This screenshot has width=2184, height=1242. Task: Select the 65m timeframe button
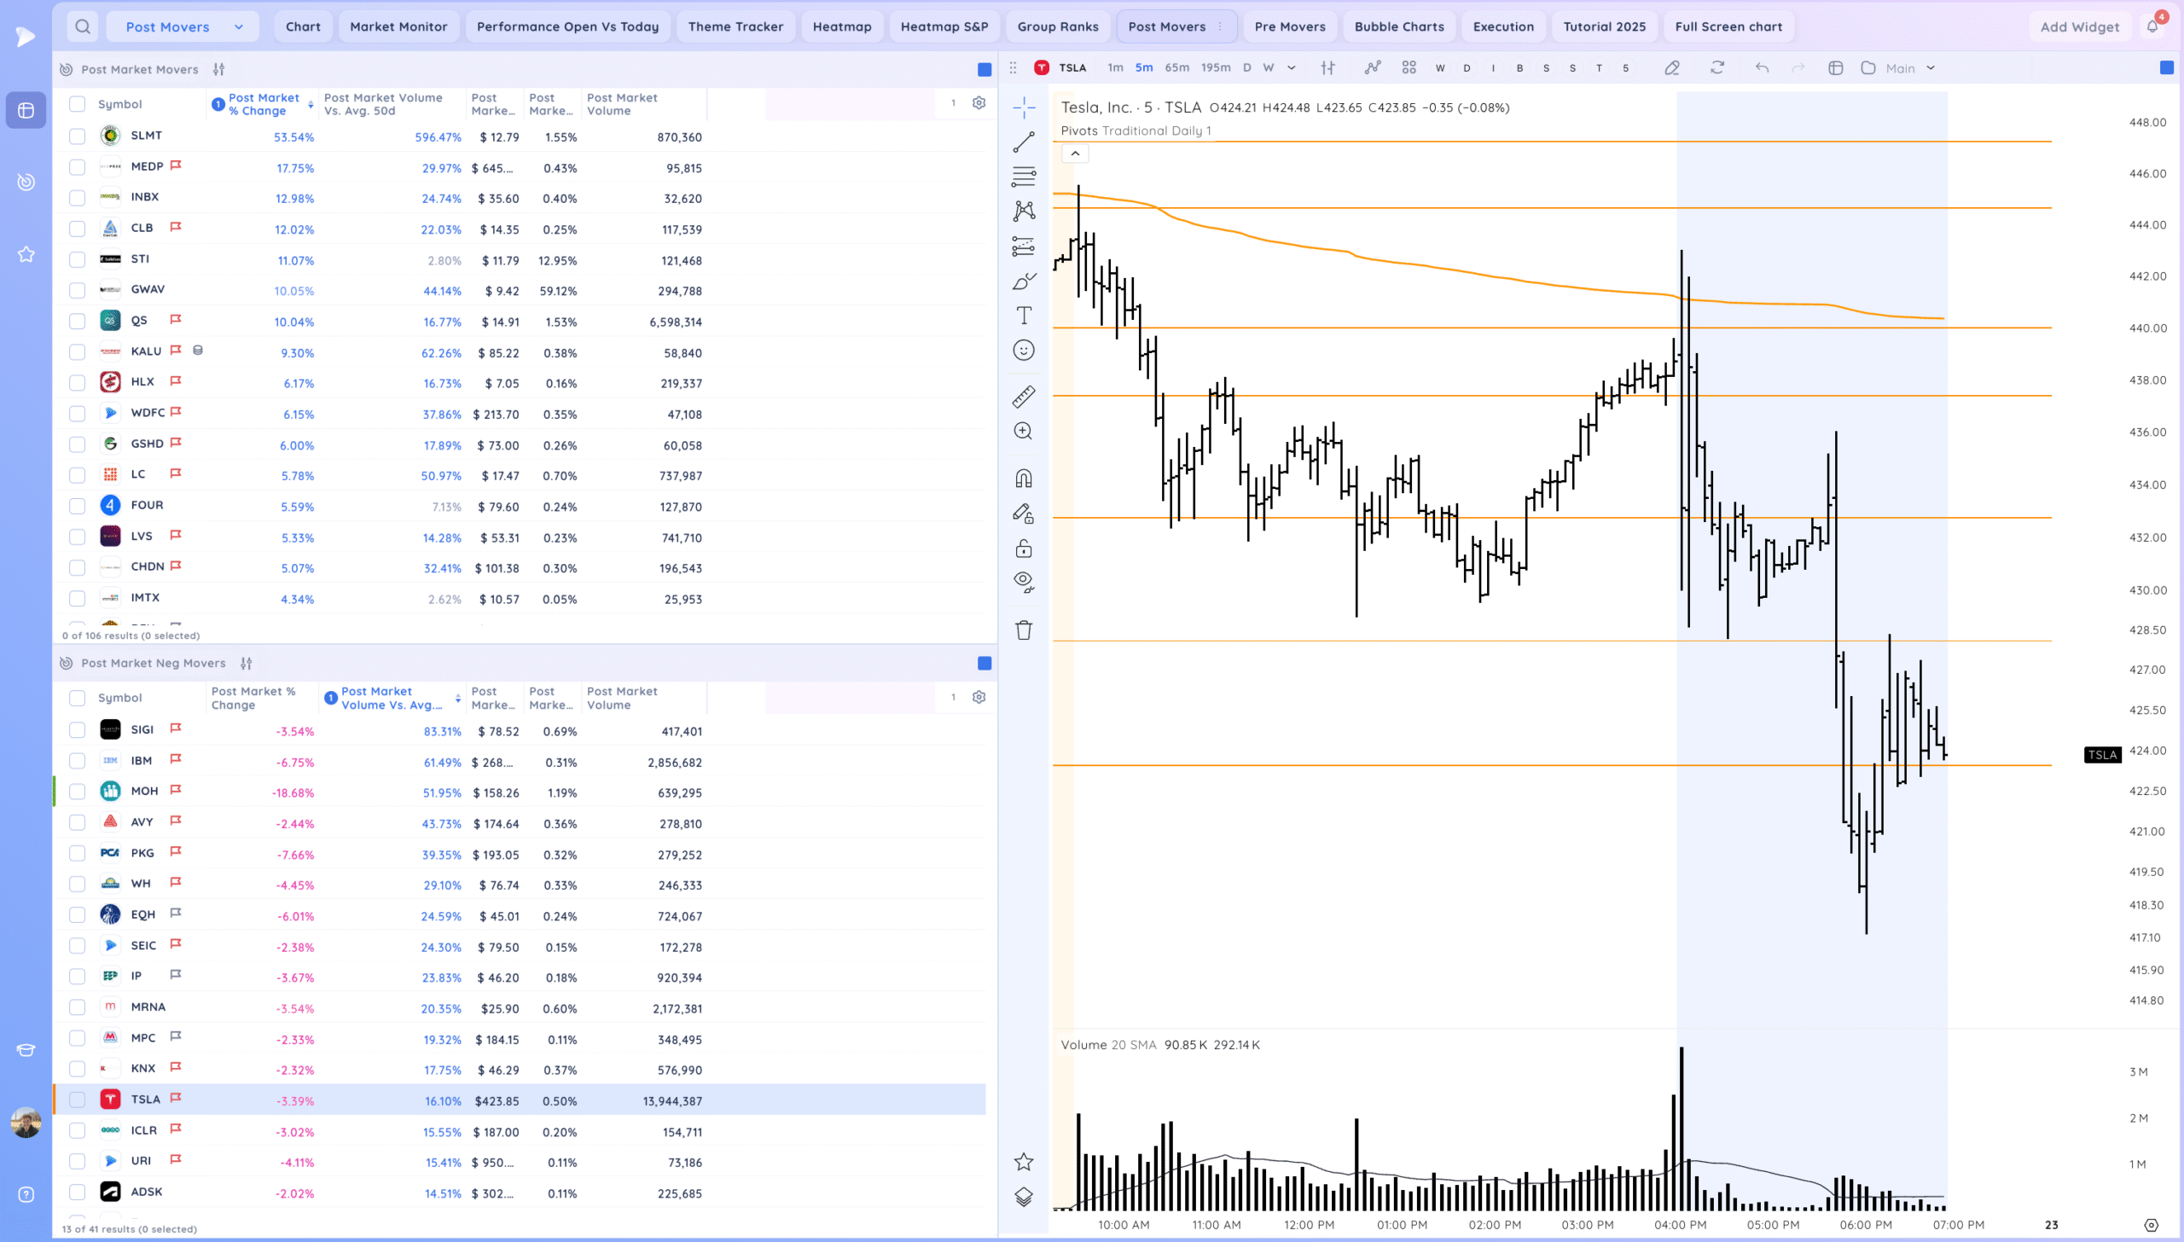pyautogui.click(x=1176, y=68)
